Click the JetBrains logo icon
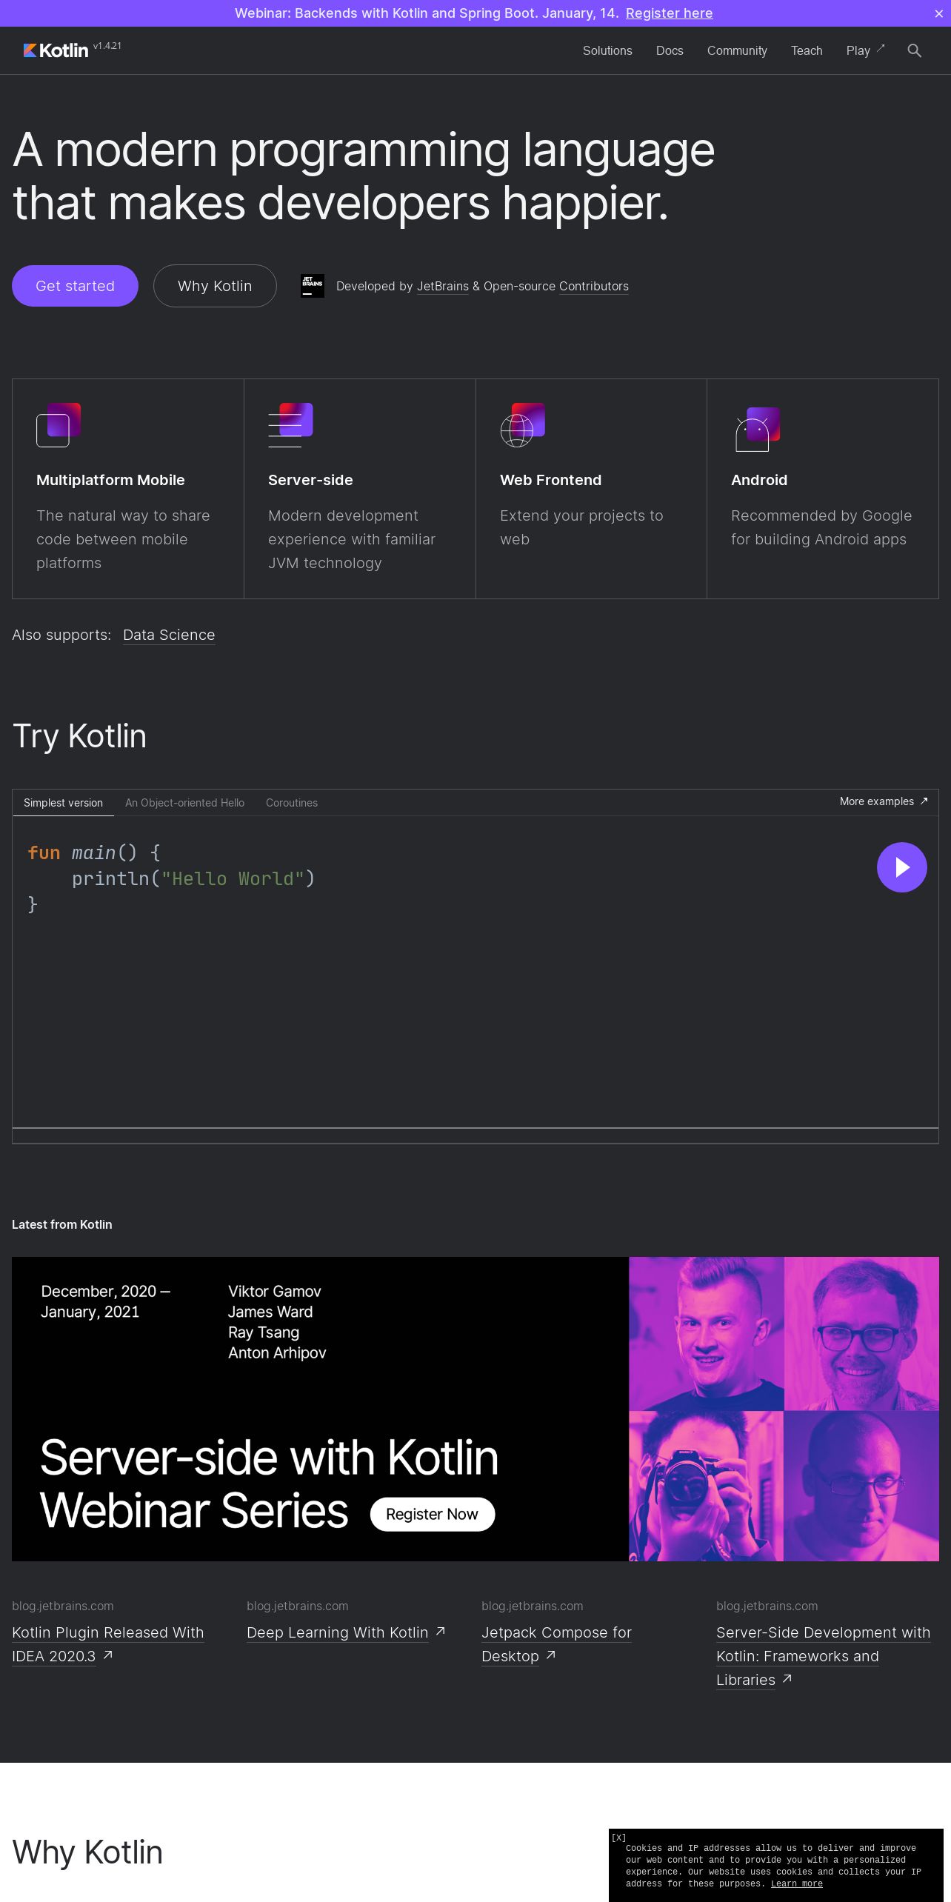The height and width of the screenshot is (1902, 951). [x=313, y=286]
